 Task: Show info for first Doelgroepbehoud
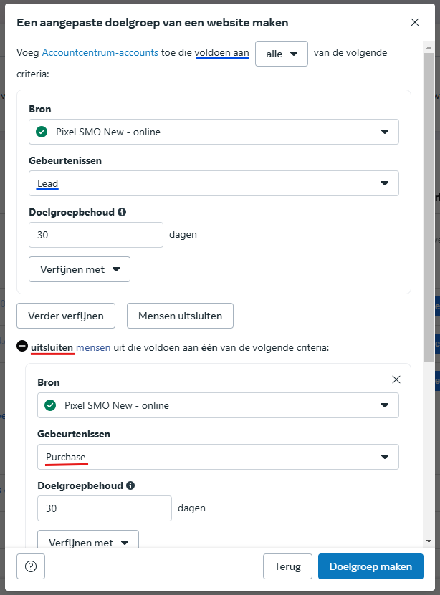point(122,212)
